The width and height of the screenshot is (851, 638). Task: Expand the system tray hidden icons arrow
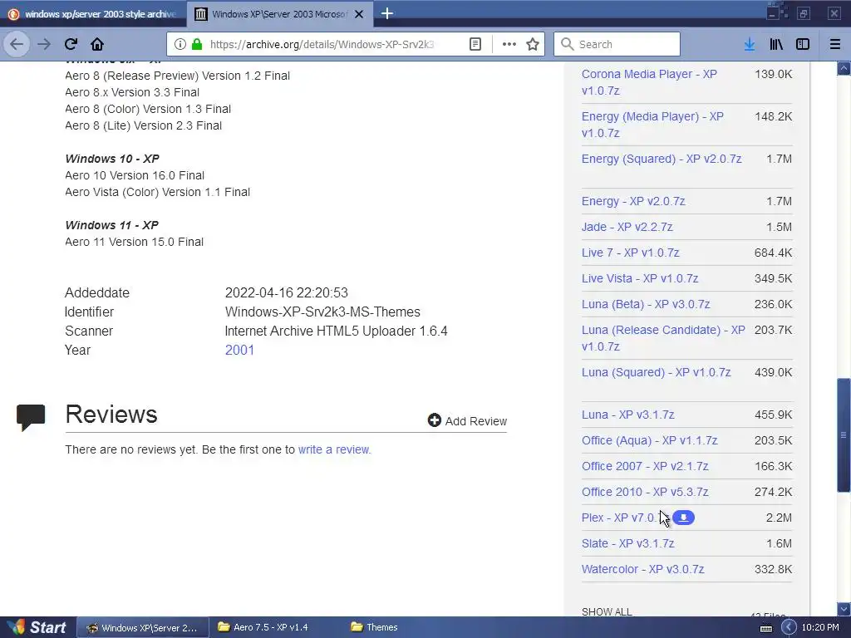pyautogui.click(x=789, y=628)
